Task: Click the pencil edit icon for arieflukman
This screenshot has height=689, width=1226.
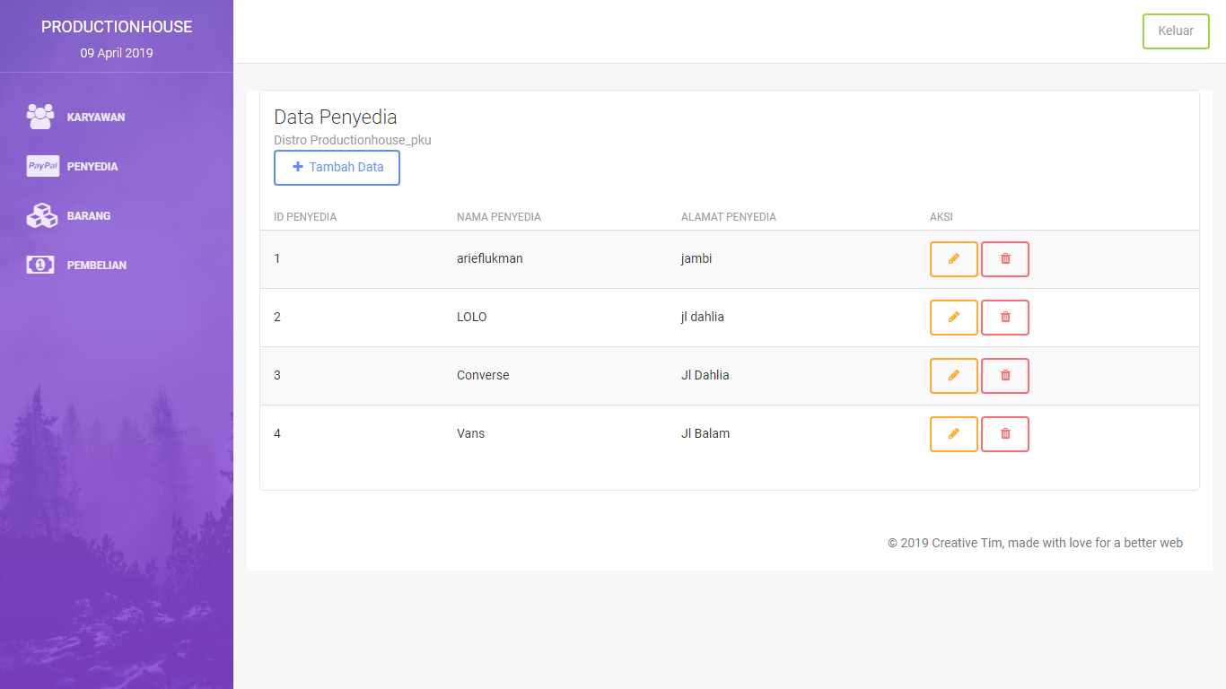Action: [x=953, y=259]
